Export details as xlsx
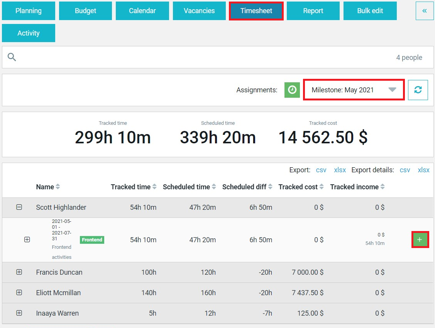This screenshot has height=328, width=435. (x=423, y=170)
